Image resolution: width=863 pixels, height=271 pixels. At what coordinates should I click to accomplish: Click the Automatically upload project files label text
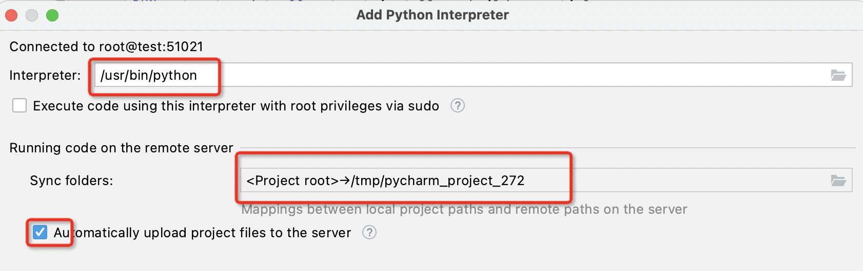202,233
